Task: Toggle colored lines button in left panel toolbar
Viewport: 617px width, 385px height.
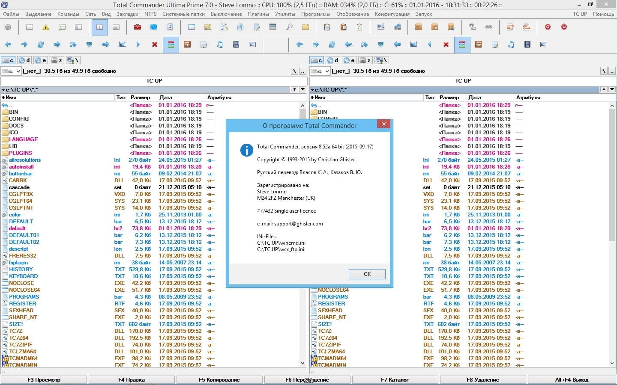Action: point(171,44)
